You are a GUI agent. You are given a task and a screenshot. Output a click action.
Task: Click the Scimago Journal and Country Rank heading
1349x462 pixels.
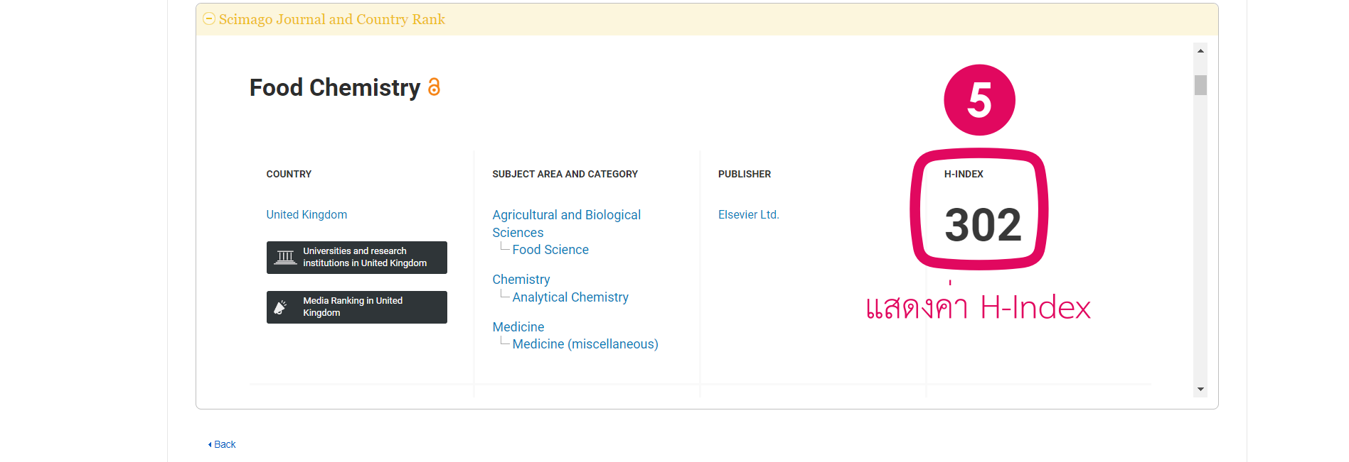(332, 19)
